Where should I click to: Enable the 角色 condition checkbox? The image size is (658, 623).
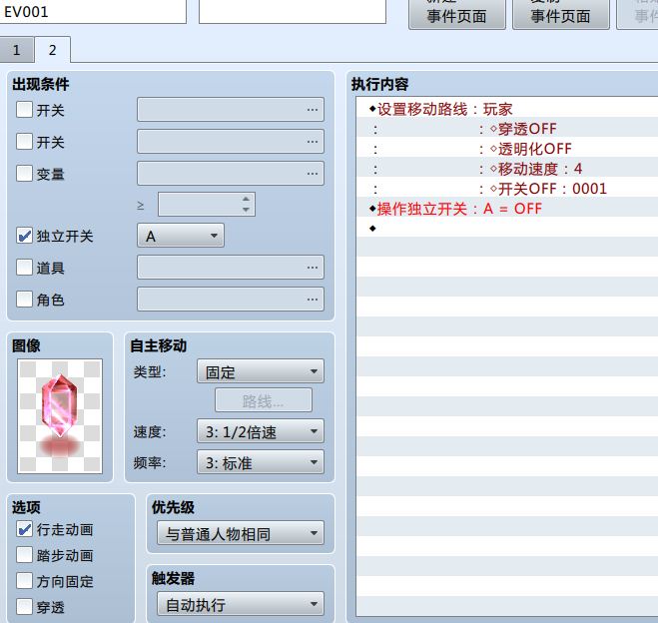point(24,300)
